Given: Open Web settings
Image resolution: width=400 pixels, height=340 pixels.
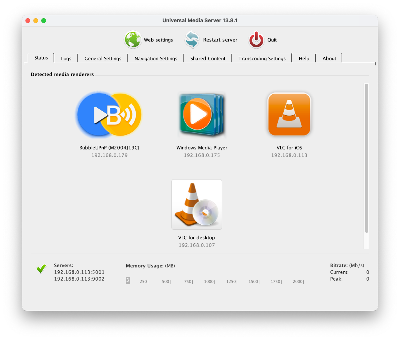Looking at the screenshot, I should click(x=158, y=40).
